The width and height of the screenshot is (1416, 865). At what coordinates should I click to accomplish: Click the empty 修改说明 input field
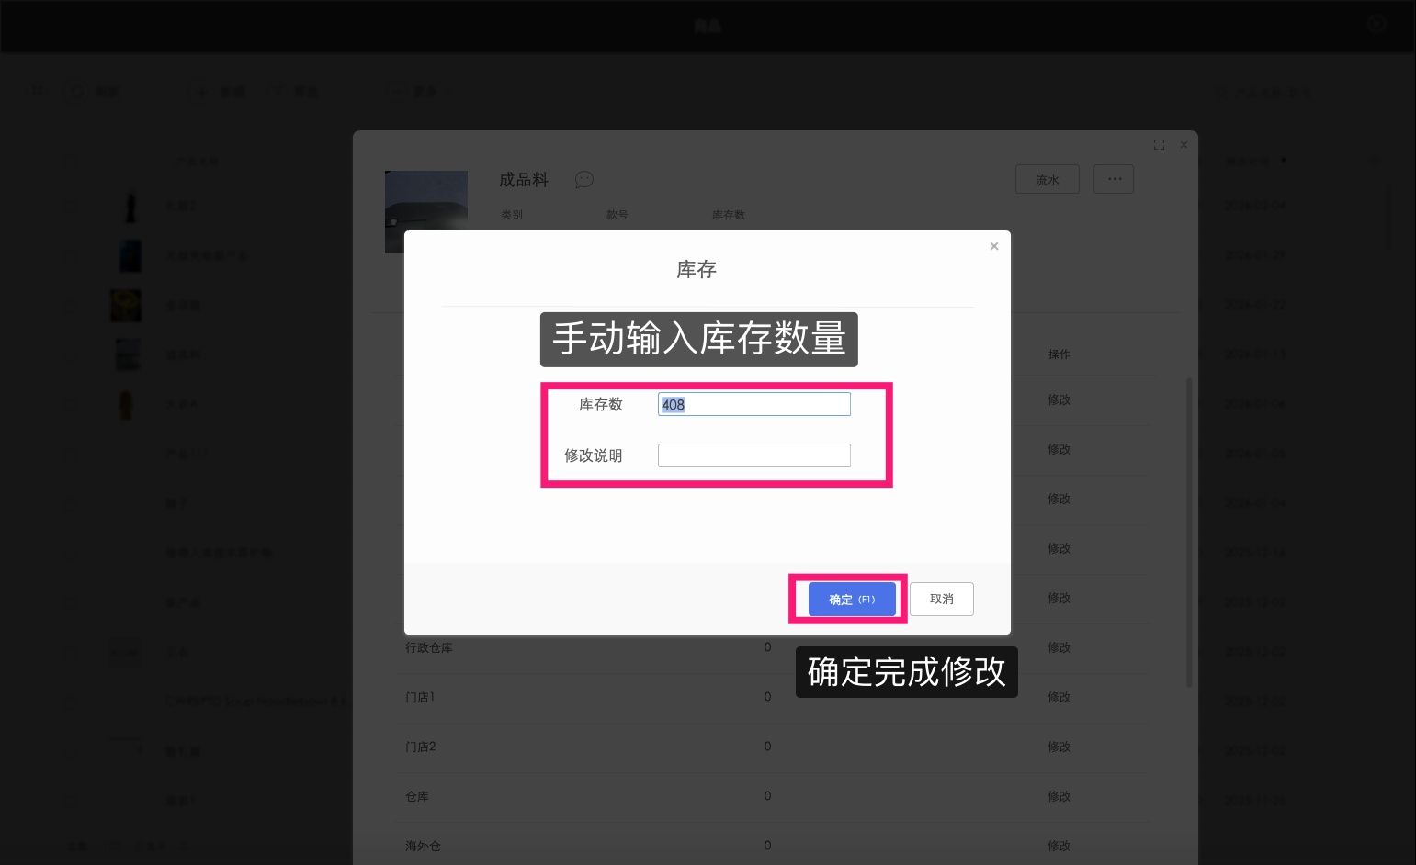pos(753,455)
